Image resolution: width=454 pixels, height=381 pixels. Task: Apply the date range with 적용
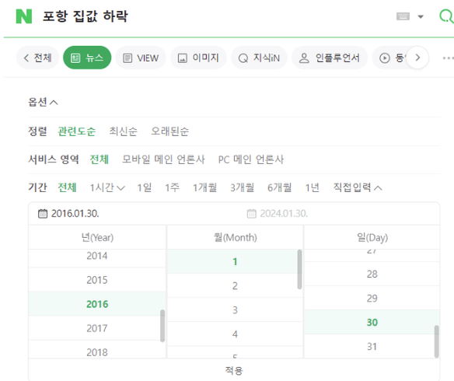click(x=234, y=370)
